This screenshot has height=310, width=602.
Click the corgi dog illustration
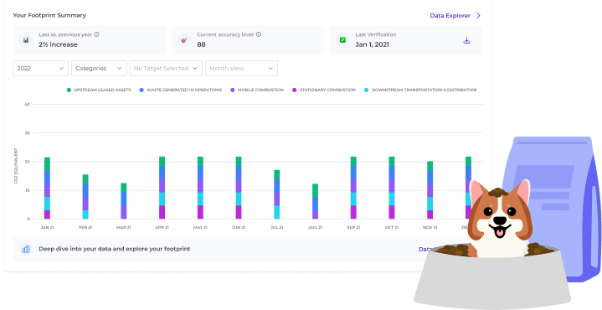pos(499,218)
